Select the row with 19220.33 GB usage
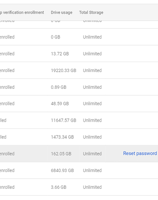 tap(79, 70)
